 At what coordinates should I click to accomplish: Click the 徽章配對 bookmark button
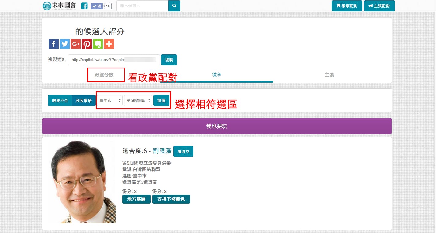tap(347, 6)
